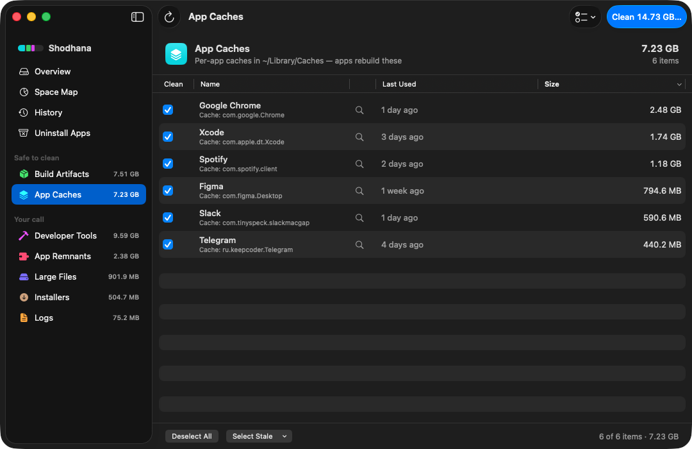Select Installers category
692x449 pixels.
pyautogui.click(x=79, y=298)
